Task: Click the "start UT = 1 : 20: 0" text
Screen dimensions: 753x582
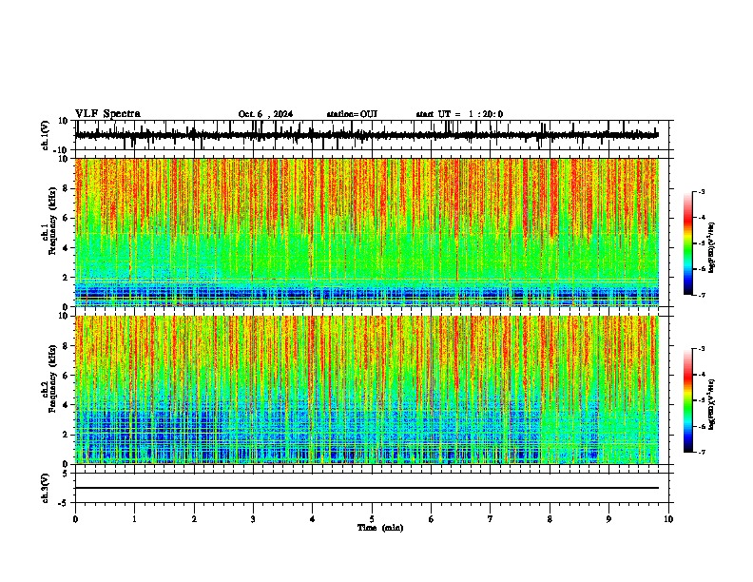Action: (459, 114)
